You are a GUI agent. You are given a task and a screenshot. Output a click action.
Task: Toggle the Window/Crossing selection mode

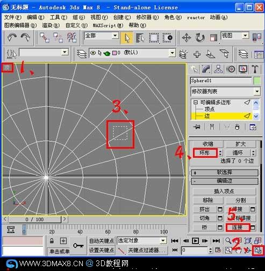(x=167, y=38)
